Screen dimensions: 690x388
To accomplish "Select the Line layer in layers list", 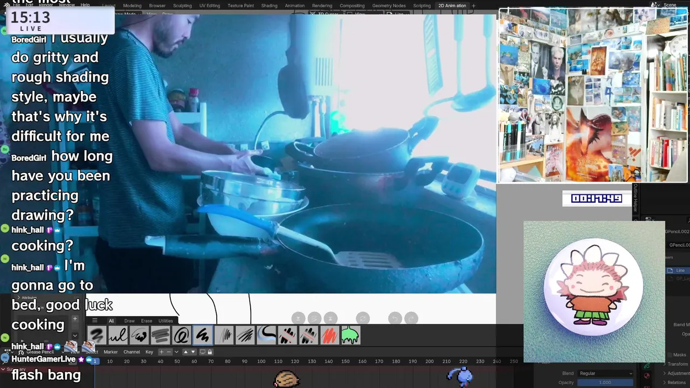I will pyautogui.click(x=678, y=271).
